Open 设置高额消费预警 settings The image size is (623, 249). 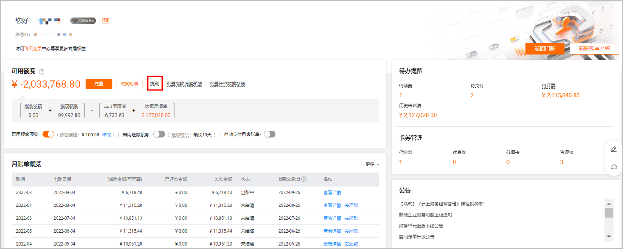[184, 84]
